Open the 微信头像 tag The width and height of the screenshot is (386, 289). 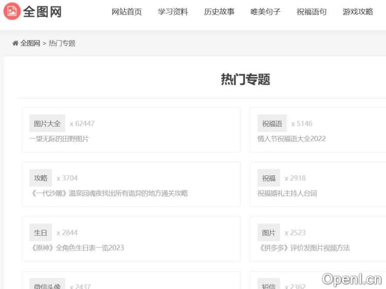pos(47,284)
